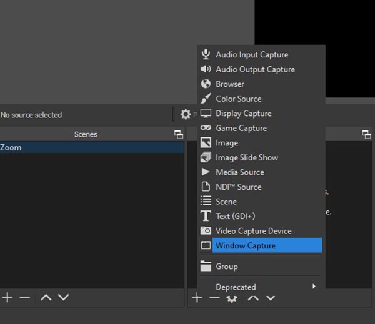Choose NDI™ Source from the list
Image resolution: width=375 pixels, height=324 pixels.
[239, 187]
